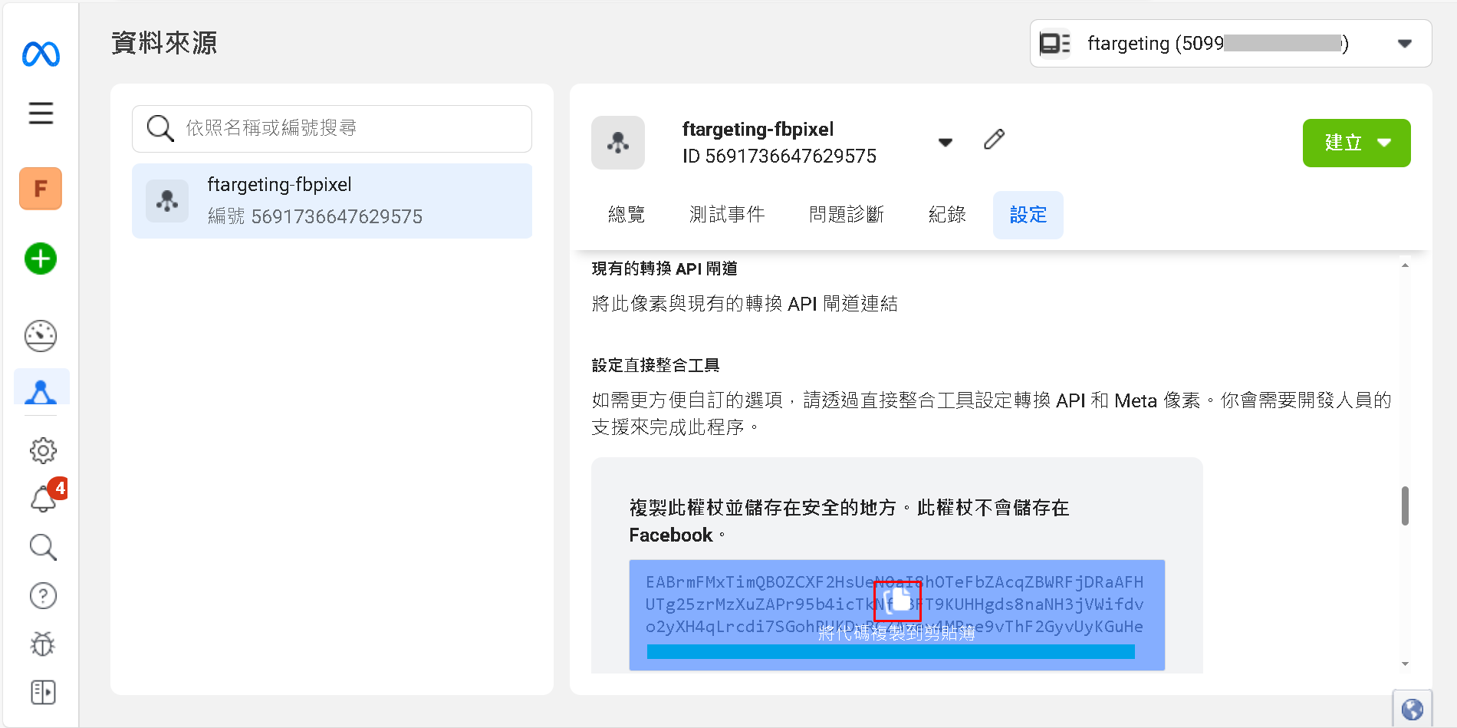Open the help question mark icon

pyautogui.click(x=43, y=595)
